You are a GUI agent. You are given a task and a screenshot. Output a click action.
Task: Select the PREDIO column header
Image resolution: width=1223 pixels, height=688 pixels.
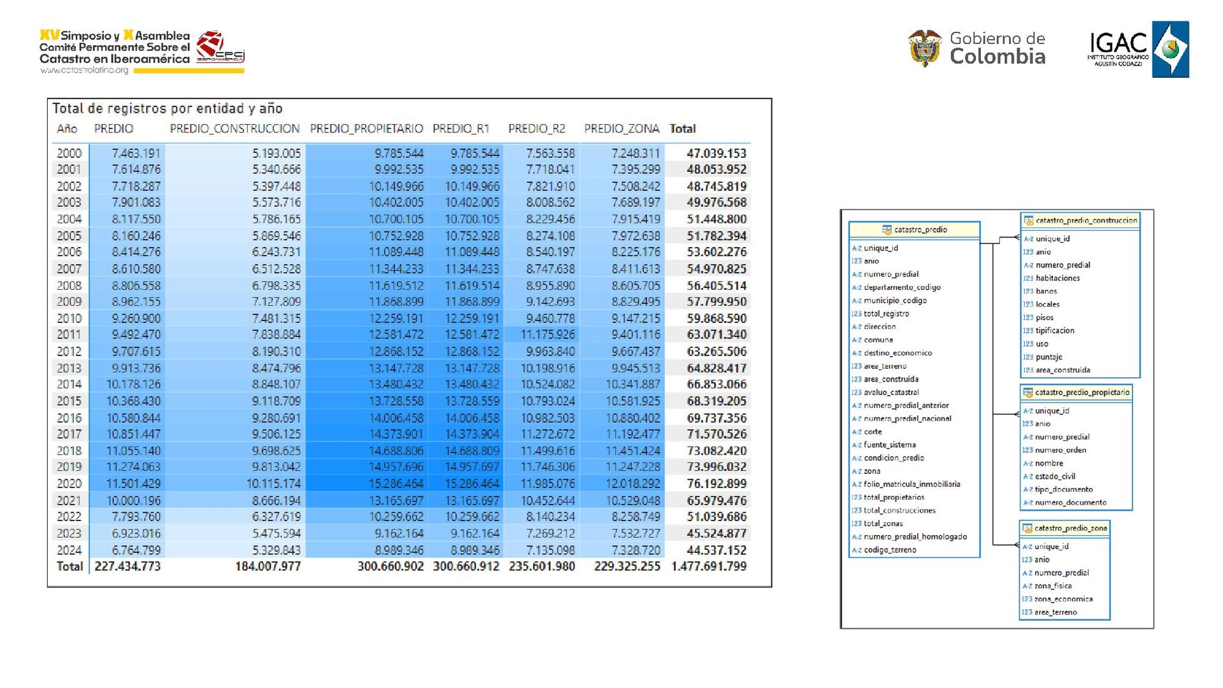(113, 129)
